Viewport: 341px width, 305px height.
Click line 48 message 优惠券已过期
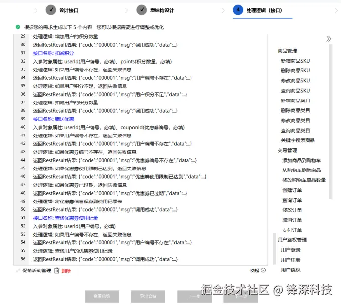110,193
